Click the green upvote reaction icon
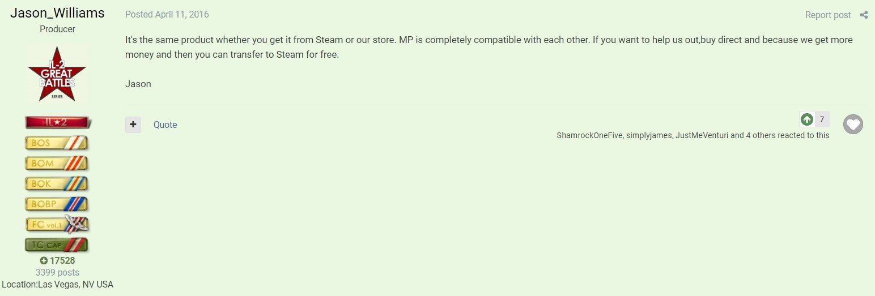Screen dimensions: 875x296 [807, 119]
